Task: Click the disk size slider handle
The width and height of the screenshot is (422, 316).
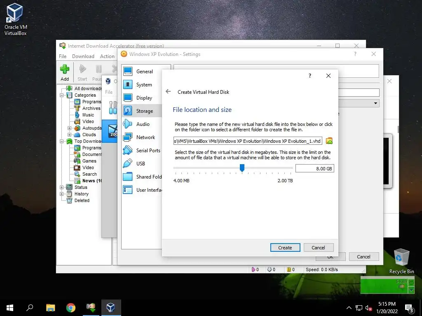Action: tap(242, 168)
